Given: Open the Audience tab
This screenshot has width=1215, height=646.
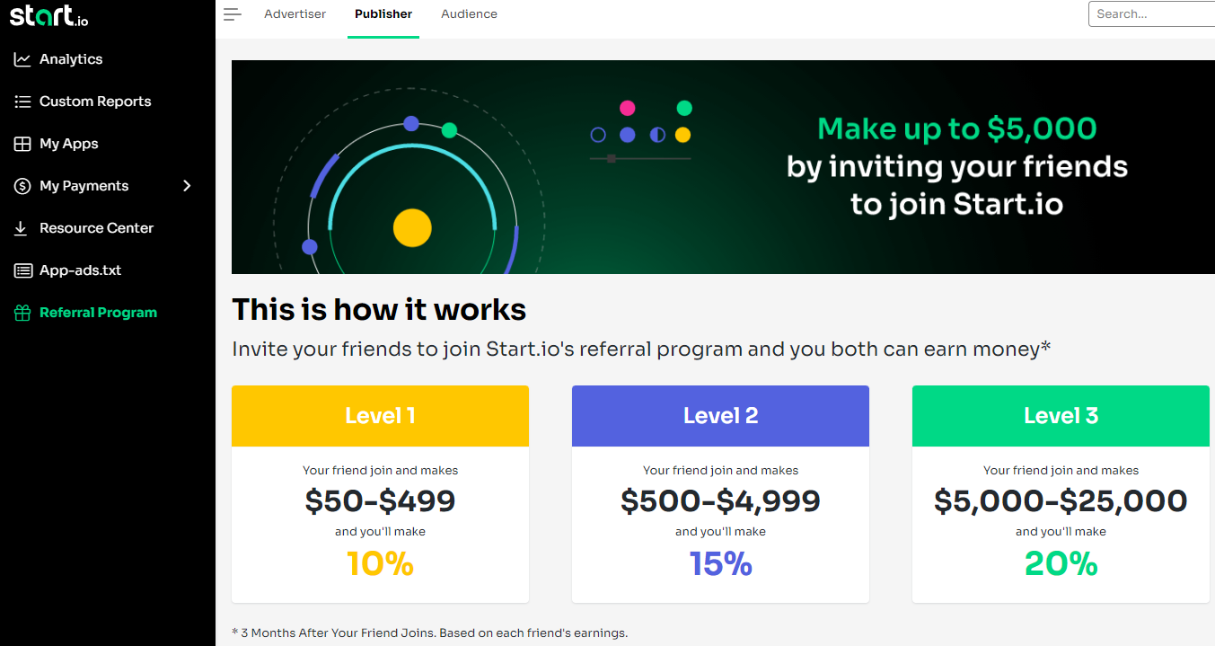Looking at the screenshot, I should (470, 14).
